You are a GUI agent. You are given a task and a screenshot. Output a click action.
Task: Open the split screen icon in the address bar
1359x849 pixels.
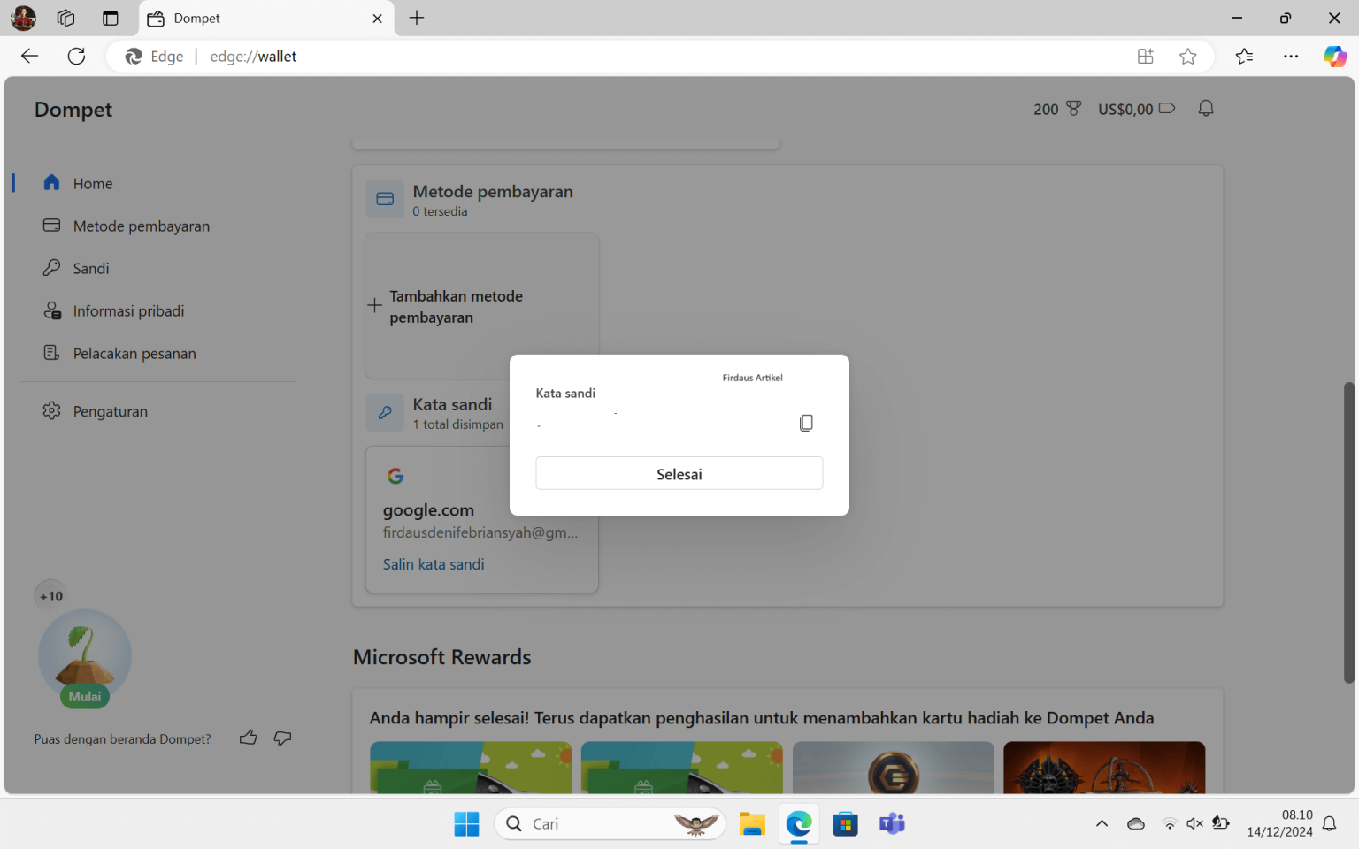pyautogui.click(x=1146, y=56)
